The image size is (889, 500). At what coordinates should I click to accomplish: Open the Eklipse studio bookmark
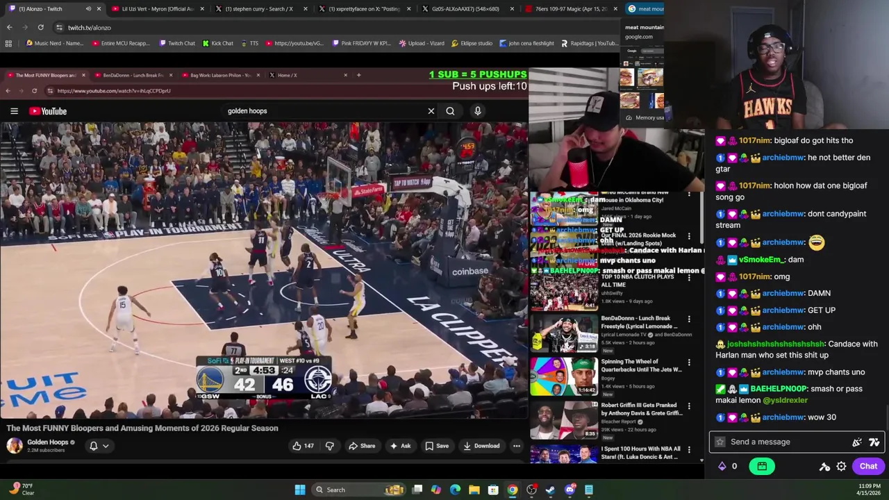[472, 43]
